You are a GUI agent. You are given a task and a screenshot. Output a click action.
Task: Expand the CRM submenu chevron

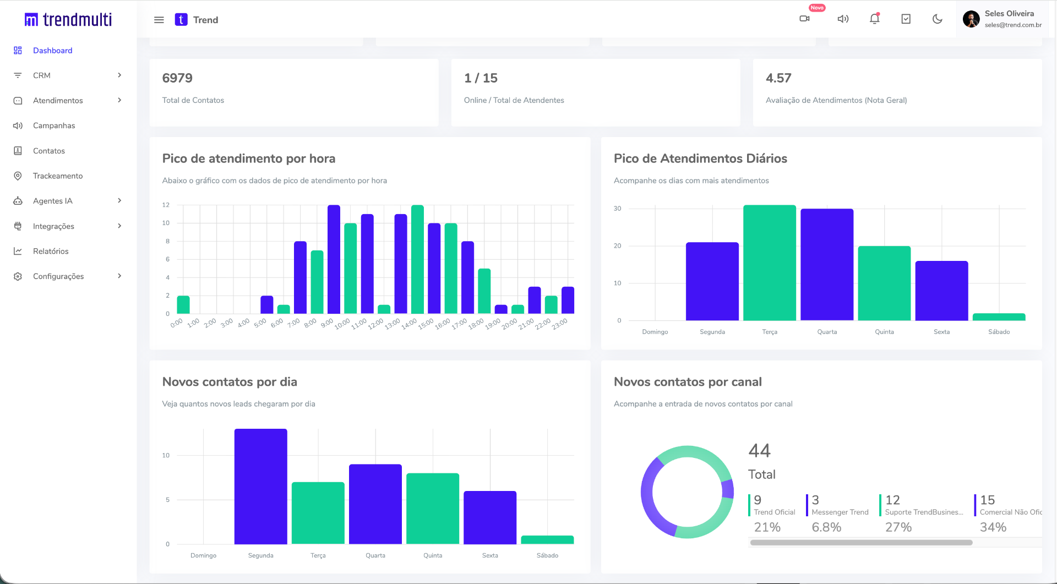point(119,75)
